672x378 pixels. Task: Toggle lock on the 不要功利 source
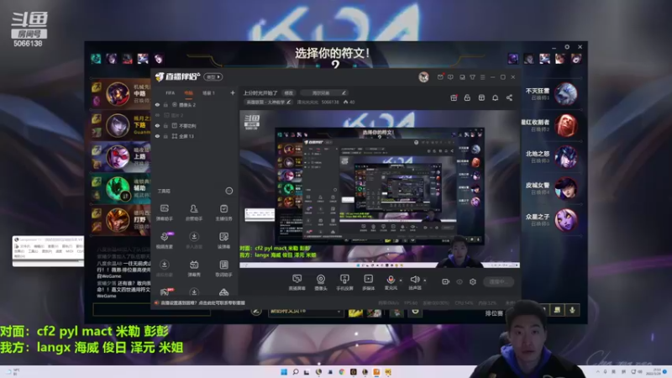(x=165, y=125)
